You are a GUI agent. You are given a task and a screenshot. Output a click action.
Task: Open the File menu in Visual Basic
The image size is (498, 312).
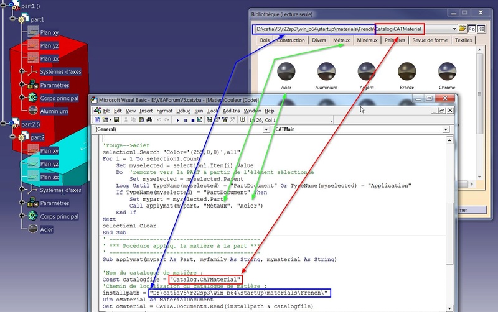106,111
